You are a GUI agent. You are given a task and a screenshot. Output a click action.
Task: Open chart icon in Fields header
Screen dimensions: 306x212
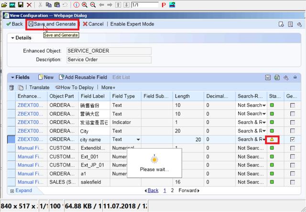tap(268, 78)
